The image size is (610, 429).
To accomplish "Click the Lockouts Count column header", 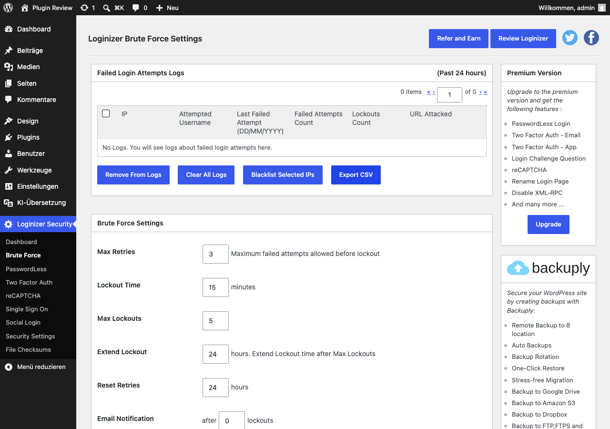I will click(366, 118).
